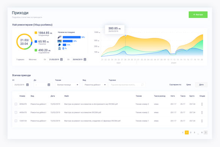Click the chart end date field 20/04/2019
The width and height of the screenshot is (220, 147).
pos(79,59)
